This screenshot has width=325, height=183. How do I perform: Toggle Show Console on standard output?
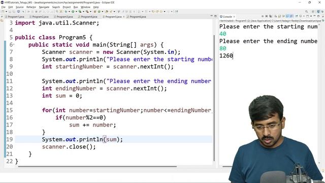point(288,16)
